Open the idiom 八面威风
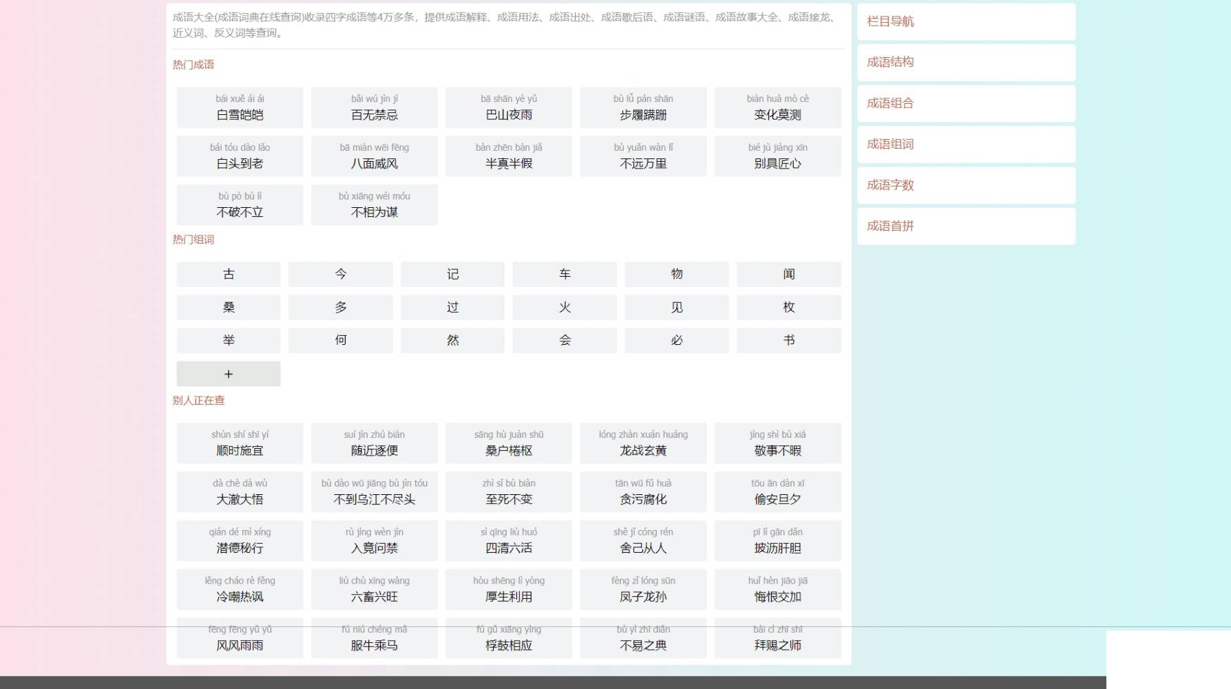1231x689 pixels. [375, 156]
